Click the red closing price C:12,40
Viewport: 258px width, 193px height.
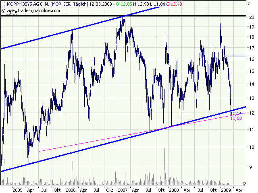(x=174, y=4)
